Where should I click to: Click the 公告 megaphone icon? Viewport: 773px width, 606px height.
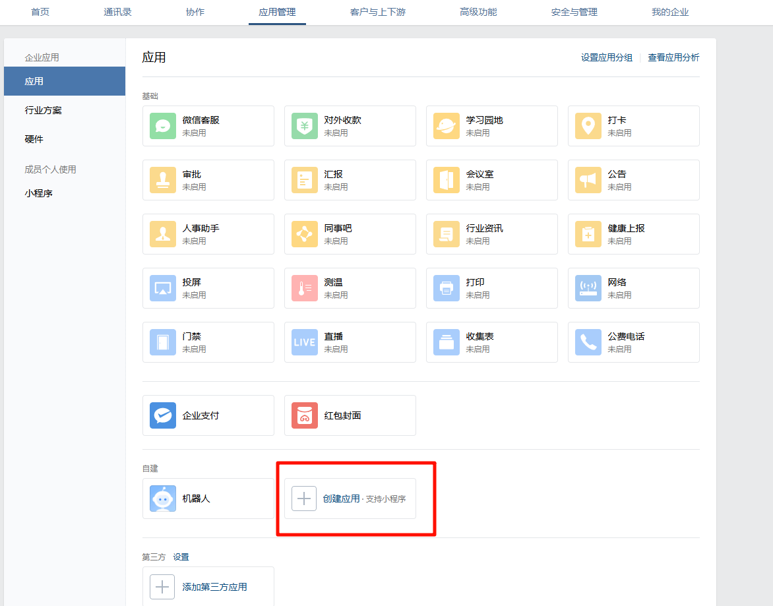point(588,180)
